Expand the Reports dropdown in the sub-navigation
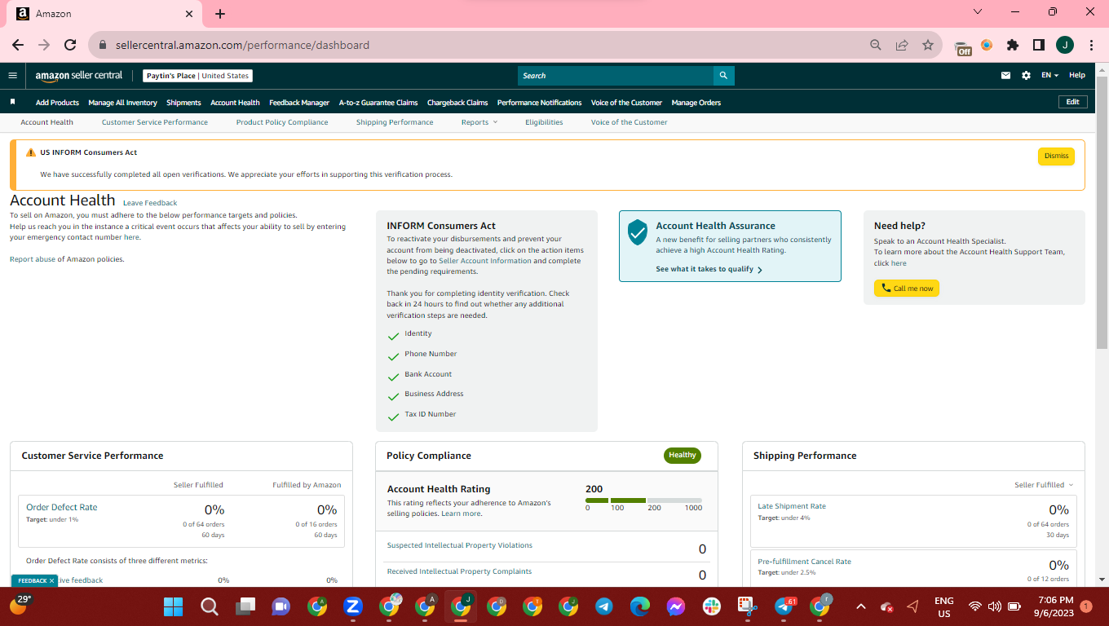Image resolution: width=1109 pixels, height=626 pixels. tap(479, 122)
